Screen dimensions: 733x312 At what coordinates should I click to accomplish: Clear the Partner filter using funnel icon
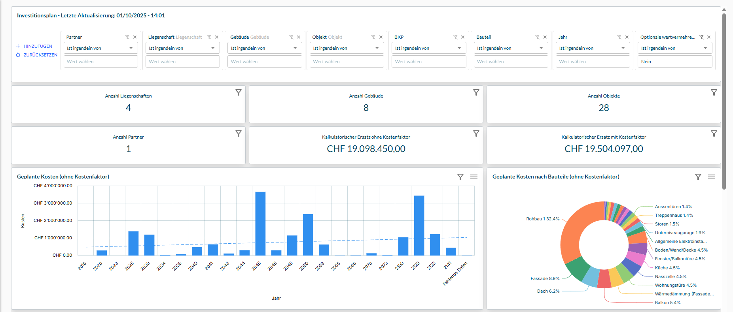[127, 37]
